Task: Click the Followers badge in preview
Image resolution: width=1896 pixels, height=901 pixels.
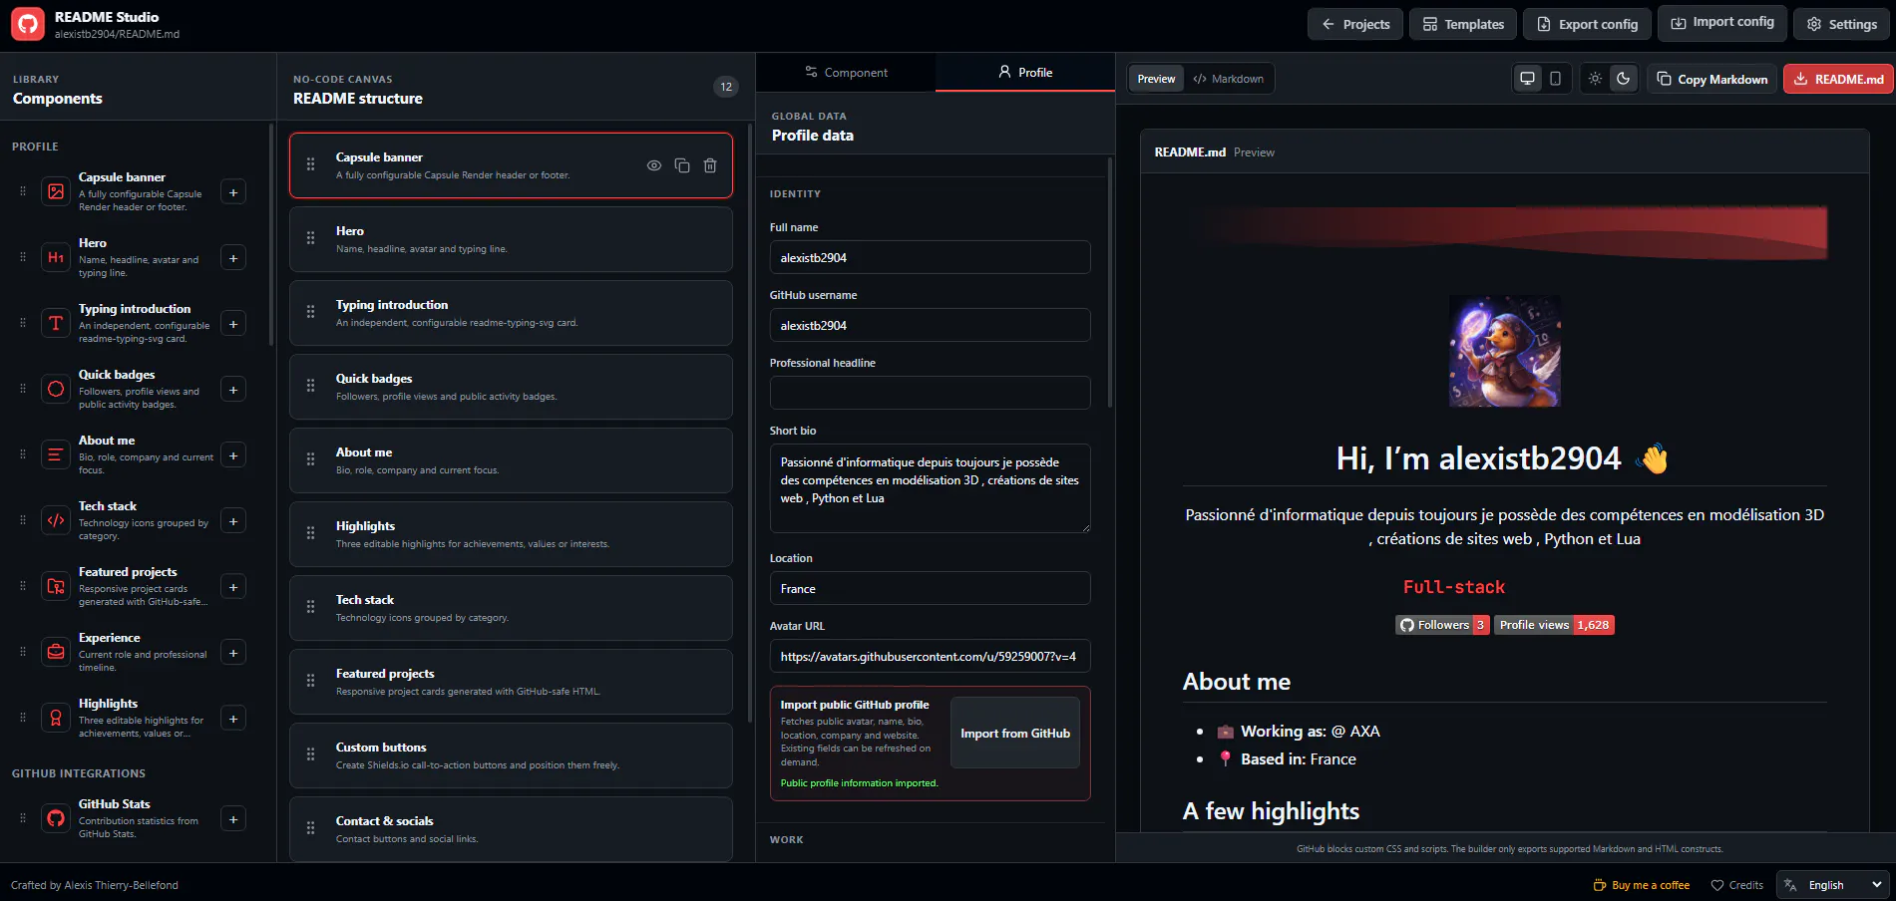Action: 1442,625
